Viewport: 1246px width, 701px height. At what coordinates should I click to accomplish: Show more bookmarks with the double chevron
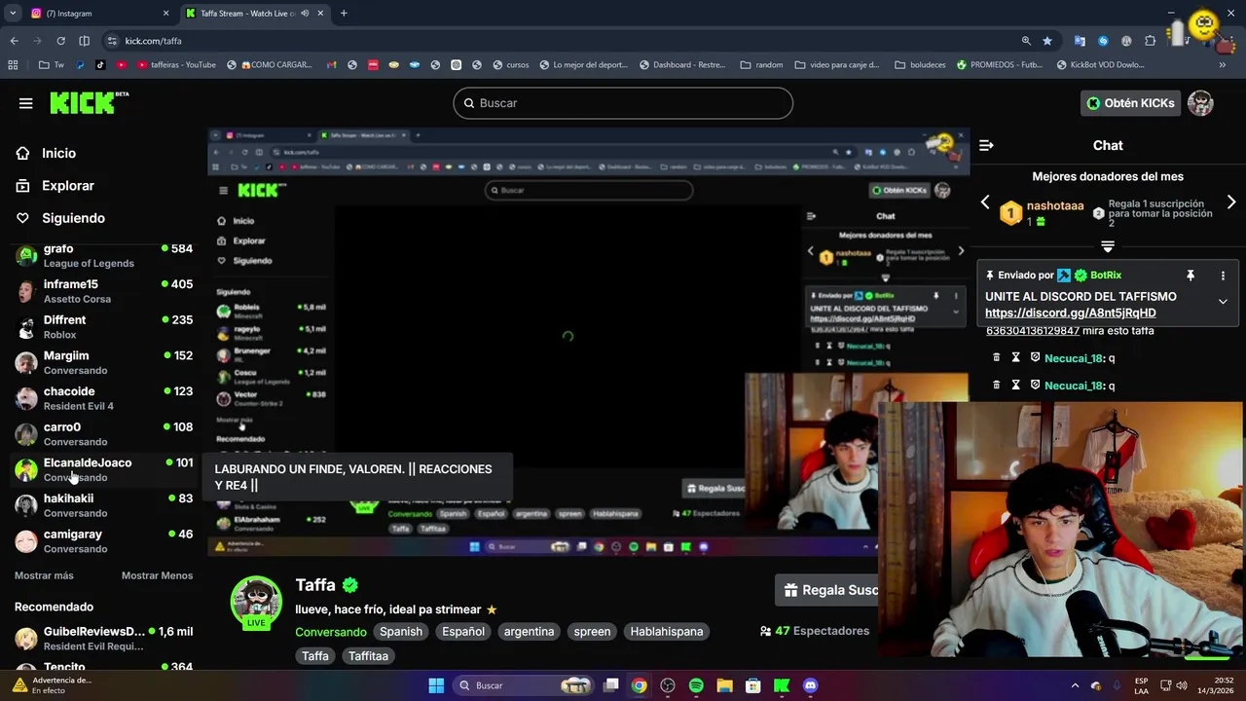1223,65
